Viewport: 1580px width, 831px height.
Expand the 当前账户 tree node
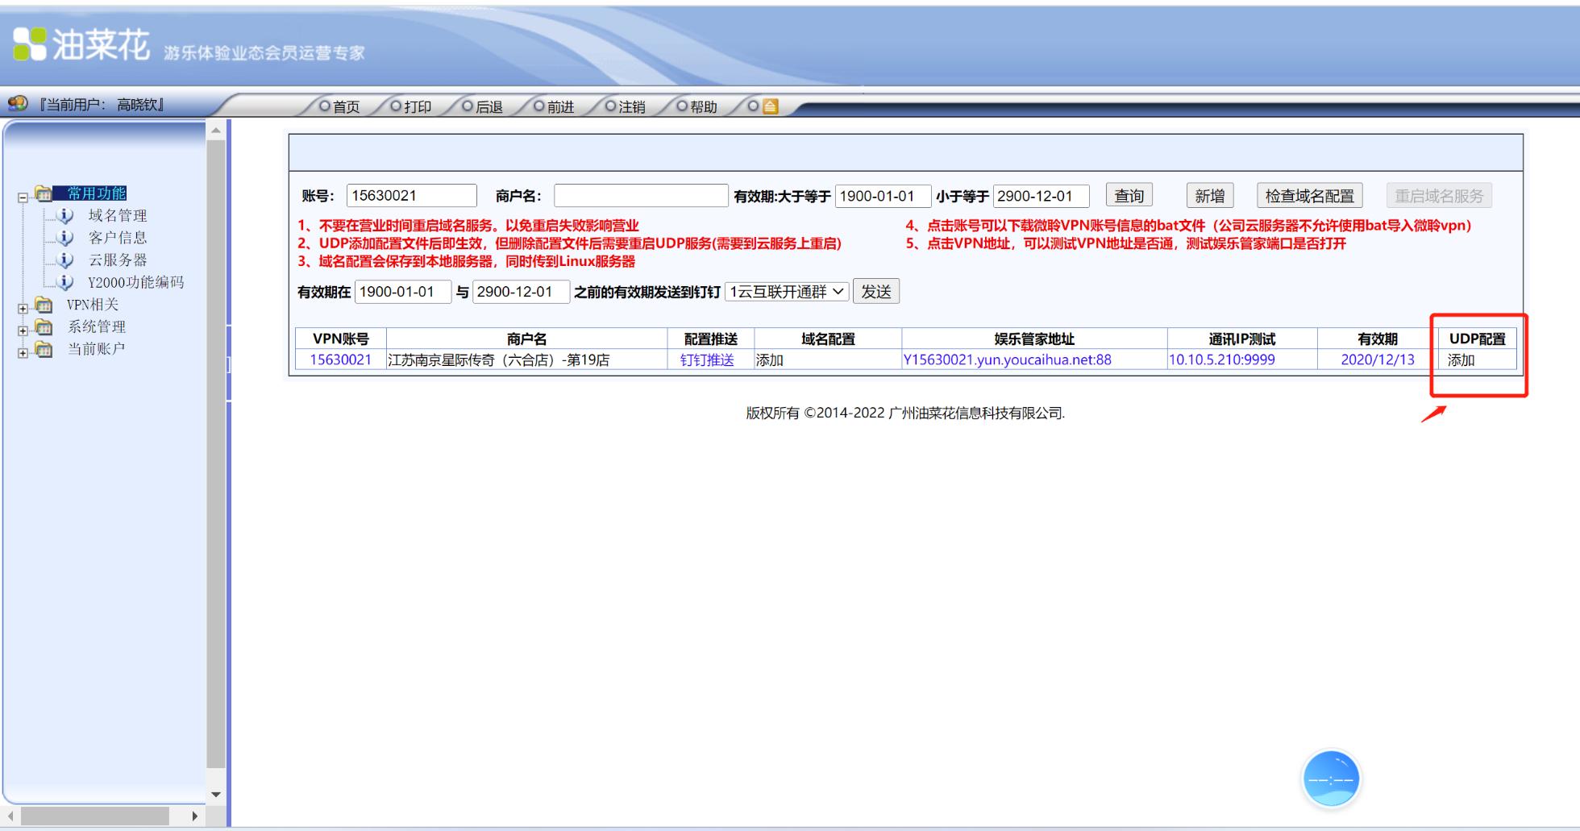[23, 352]
